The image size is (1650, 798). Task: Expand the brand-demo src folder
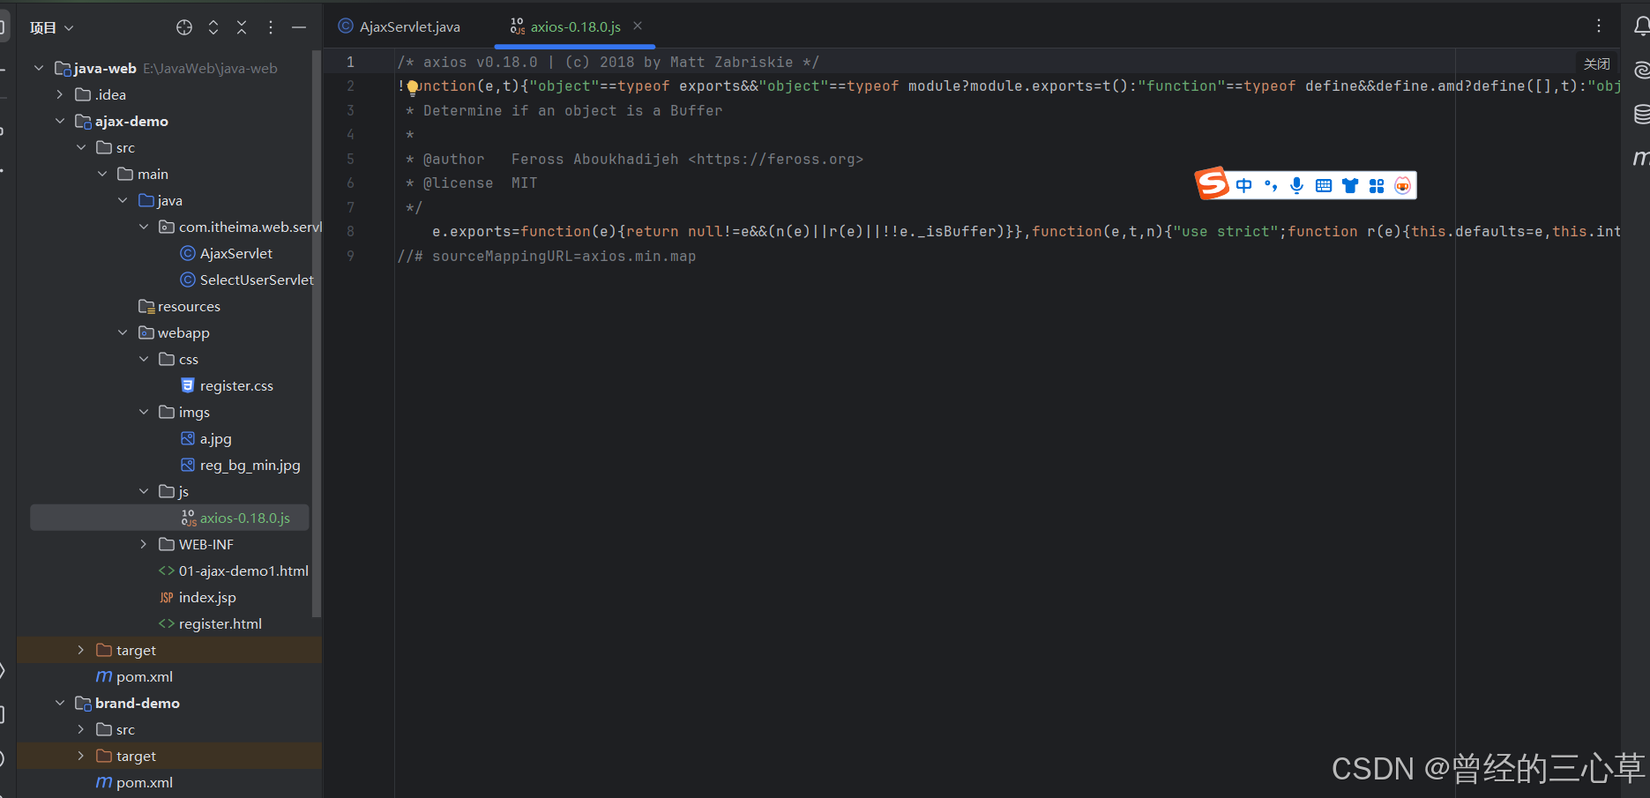[x=81, y=729]
